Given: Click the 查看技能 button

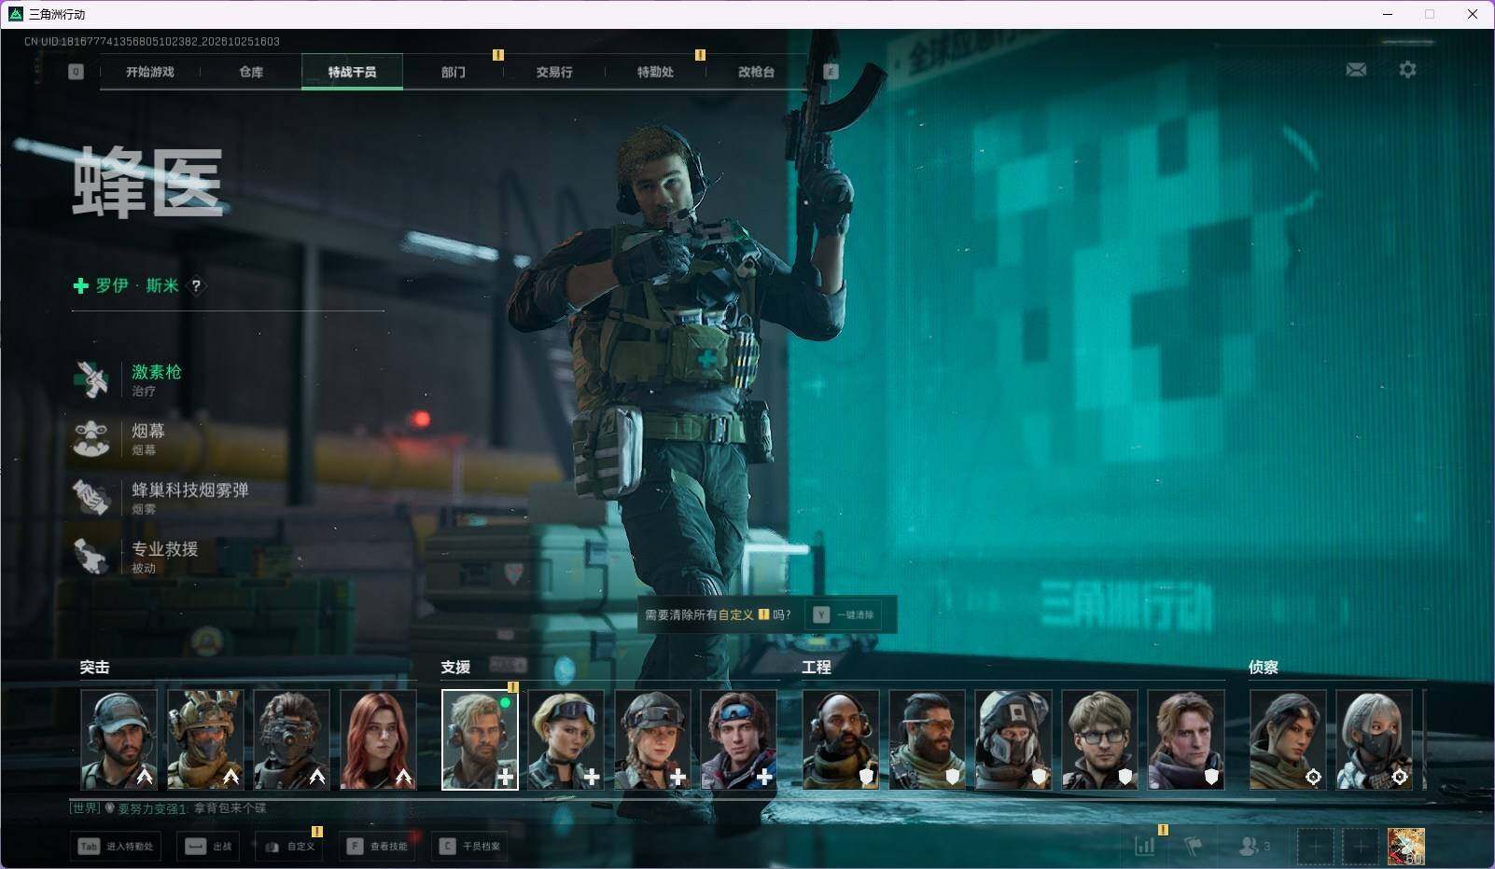Looking at the screenshot, I should point(377,847).
